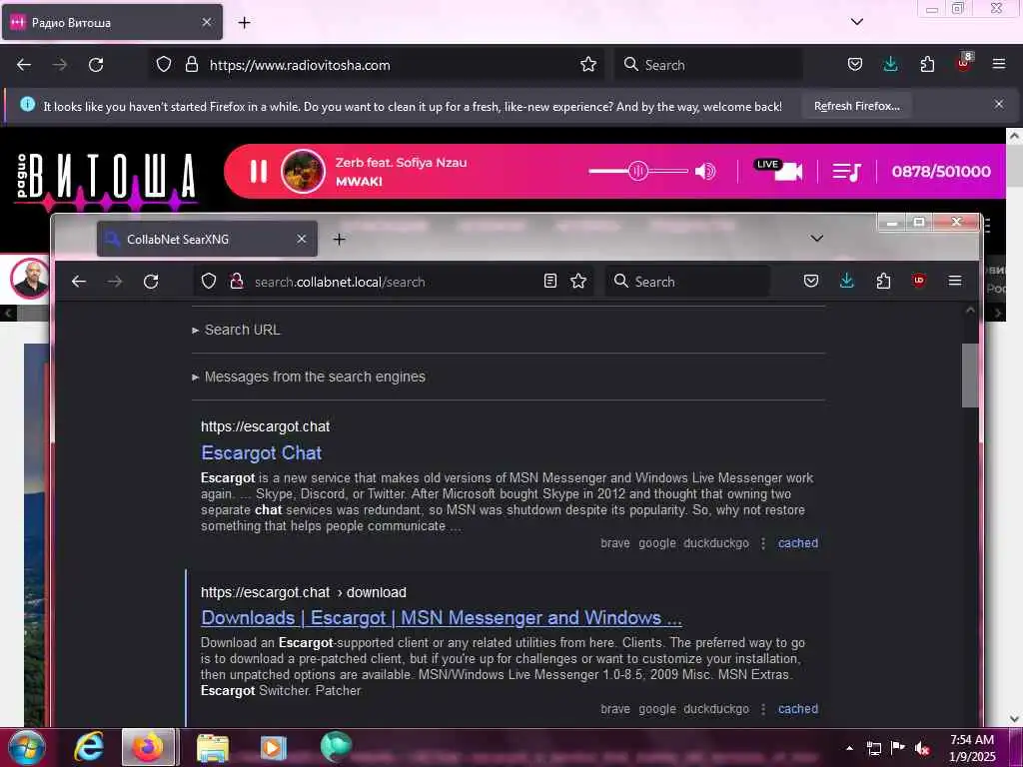Click uBlock Origin icon in SearXNG window
The image size is (1023, 767).
pos(919,281)
